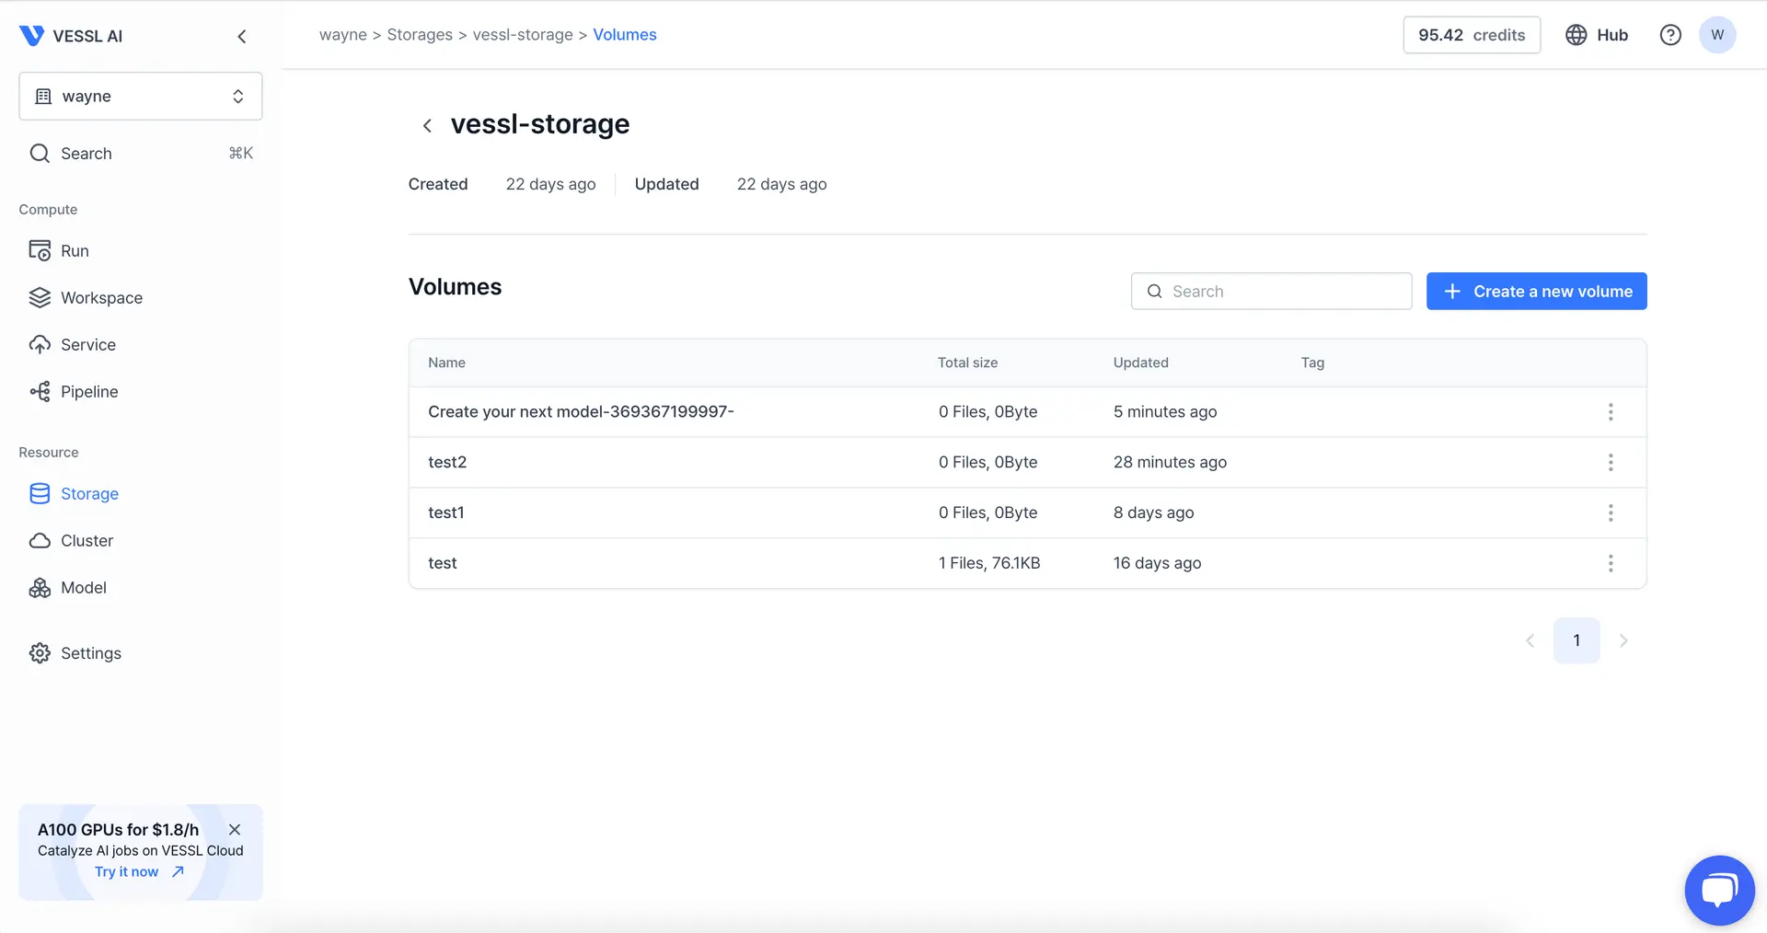
Task: Open the chat support bubble
Action: 1718,890
